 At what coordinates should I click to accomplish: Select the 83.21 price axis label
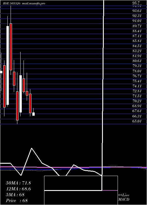coord(137,51)
